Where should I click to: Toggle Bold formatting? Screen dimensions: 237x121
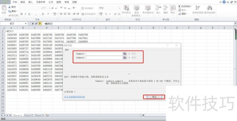click(22, 14)
